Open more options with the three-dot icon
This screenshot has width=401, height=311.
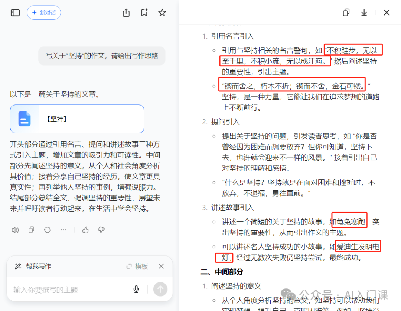63,230
